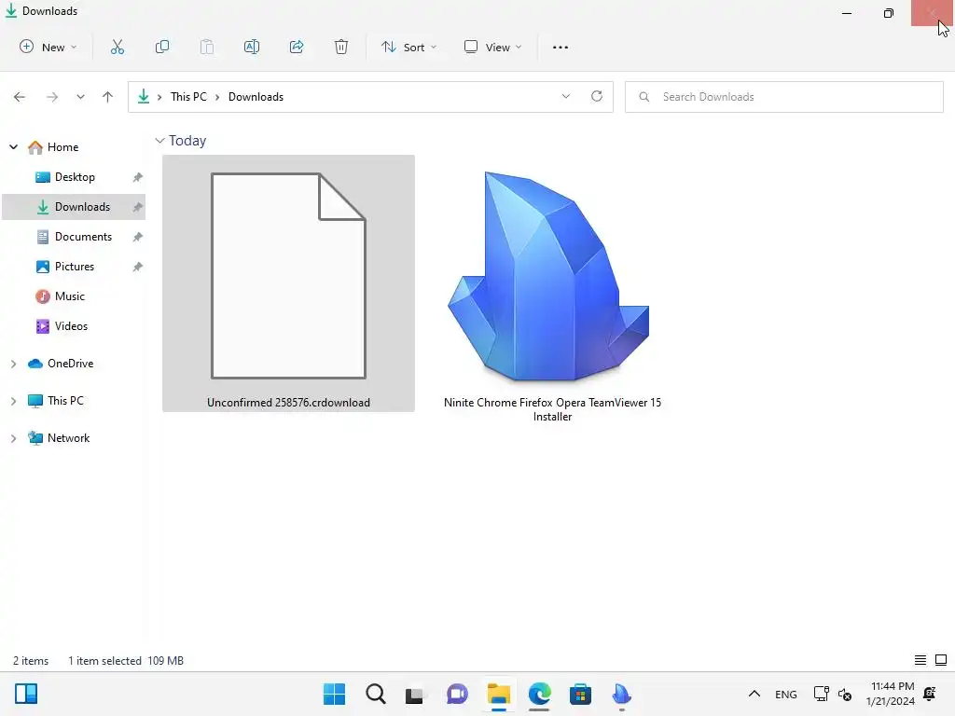The image size is (955, 716).
Task: Open Task View on taskbar
Action: click(x=415, y=695)
